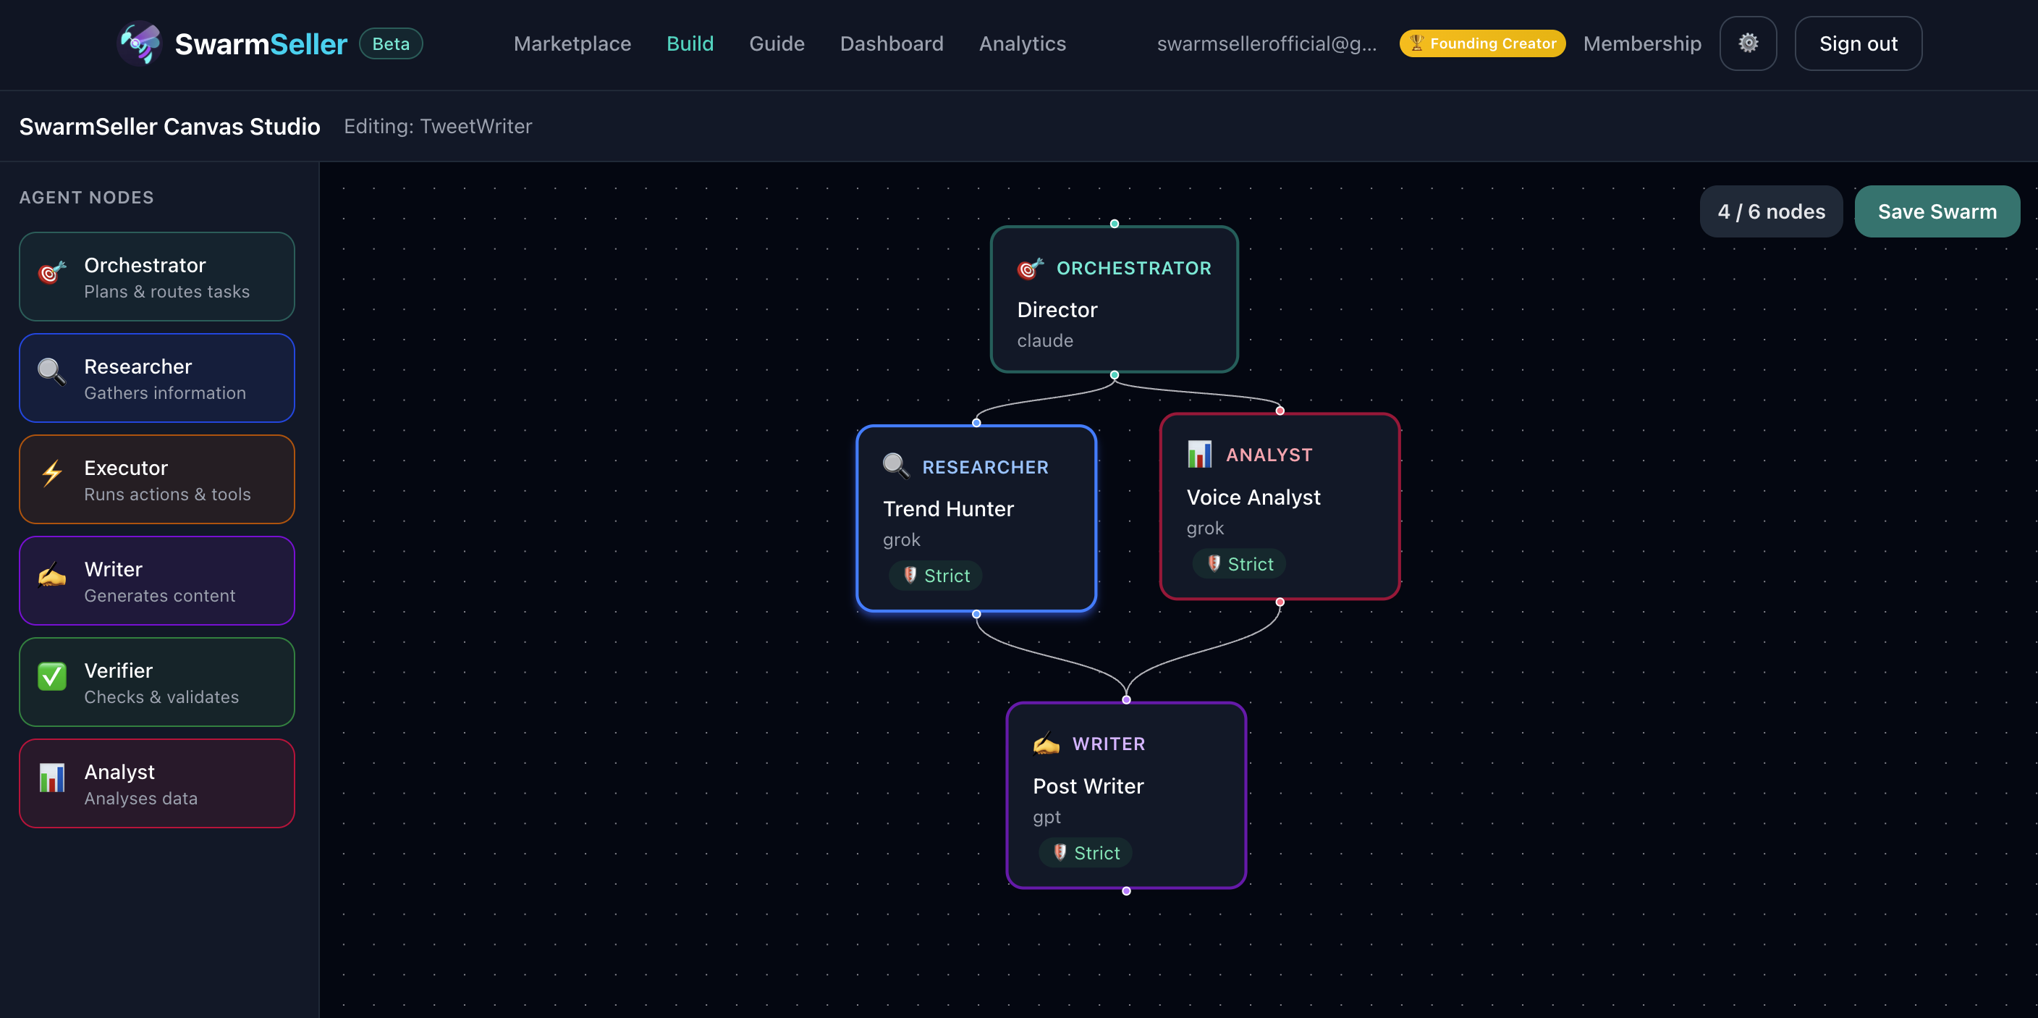Open settings via the gear icon
Image resolution: width=2038 pixels, height=1018 pixels.
[x=1748, y=43]
